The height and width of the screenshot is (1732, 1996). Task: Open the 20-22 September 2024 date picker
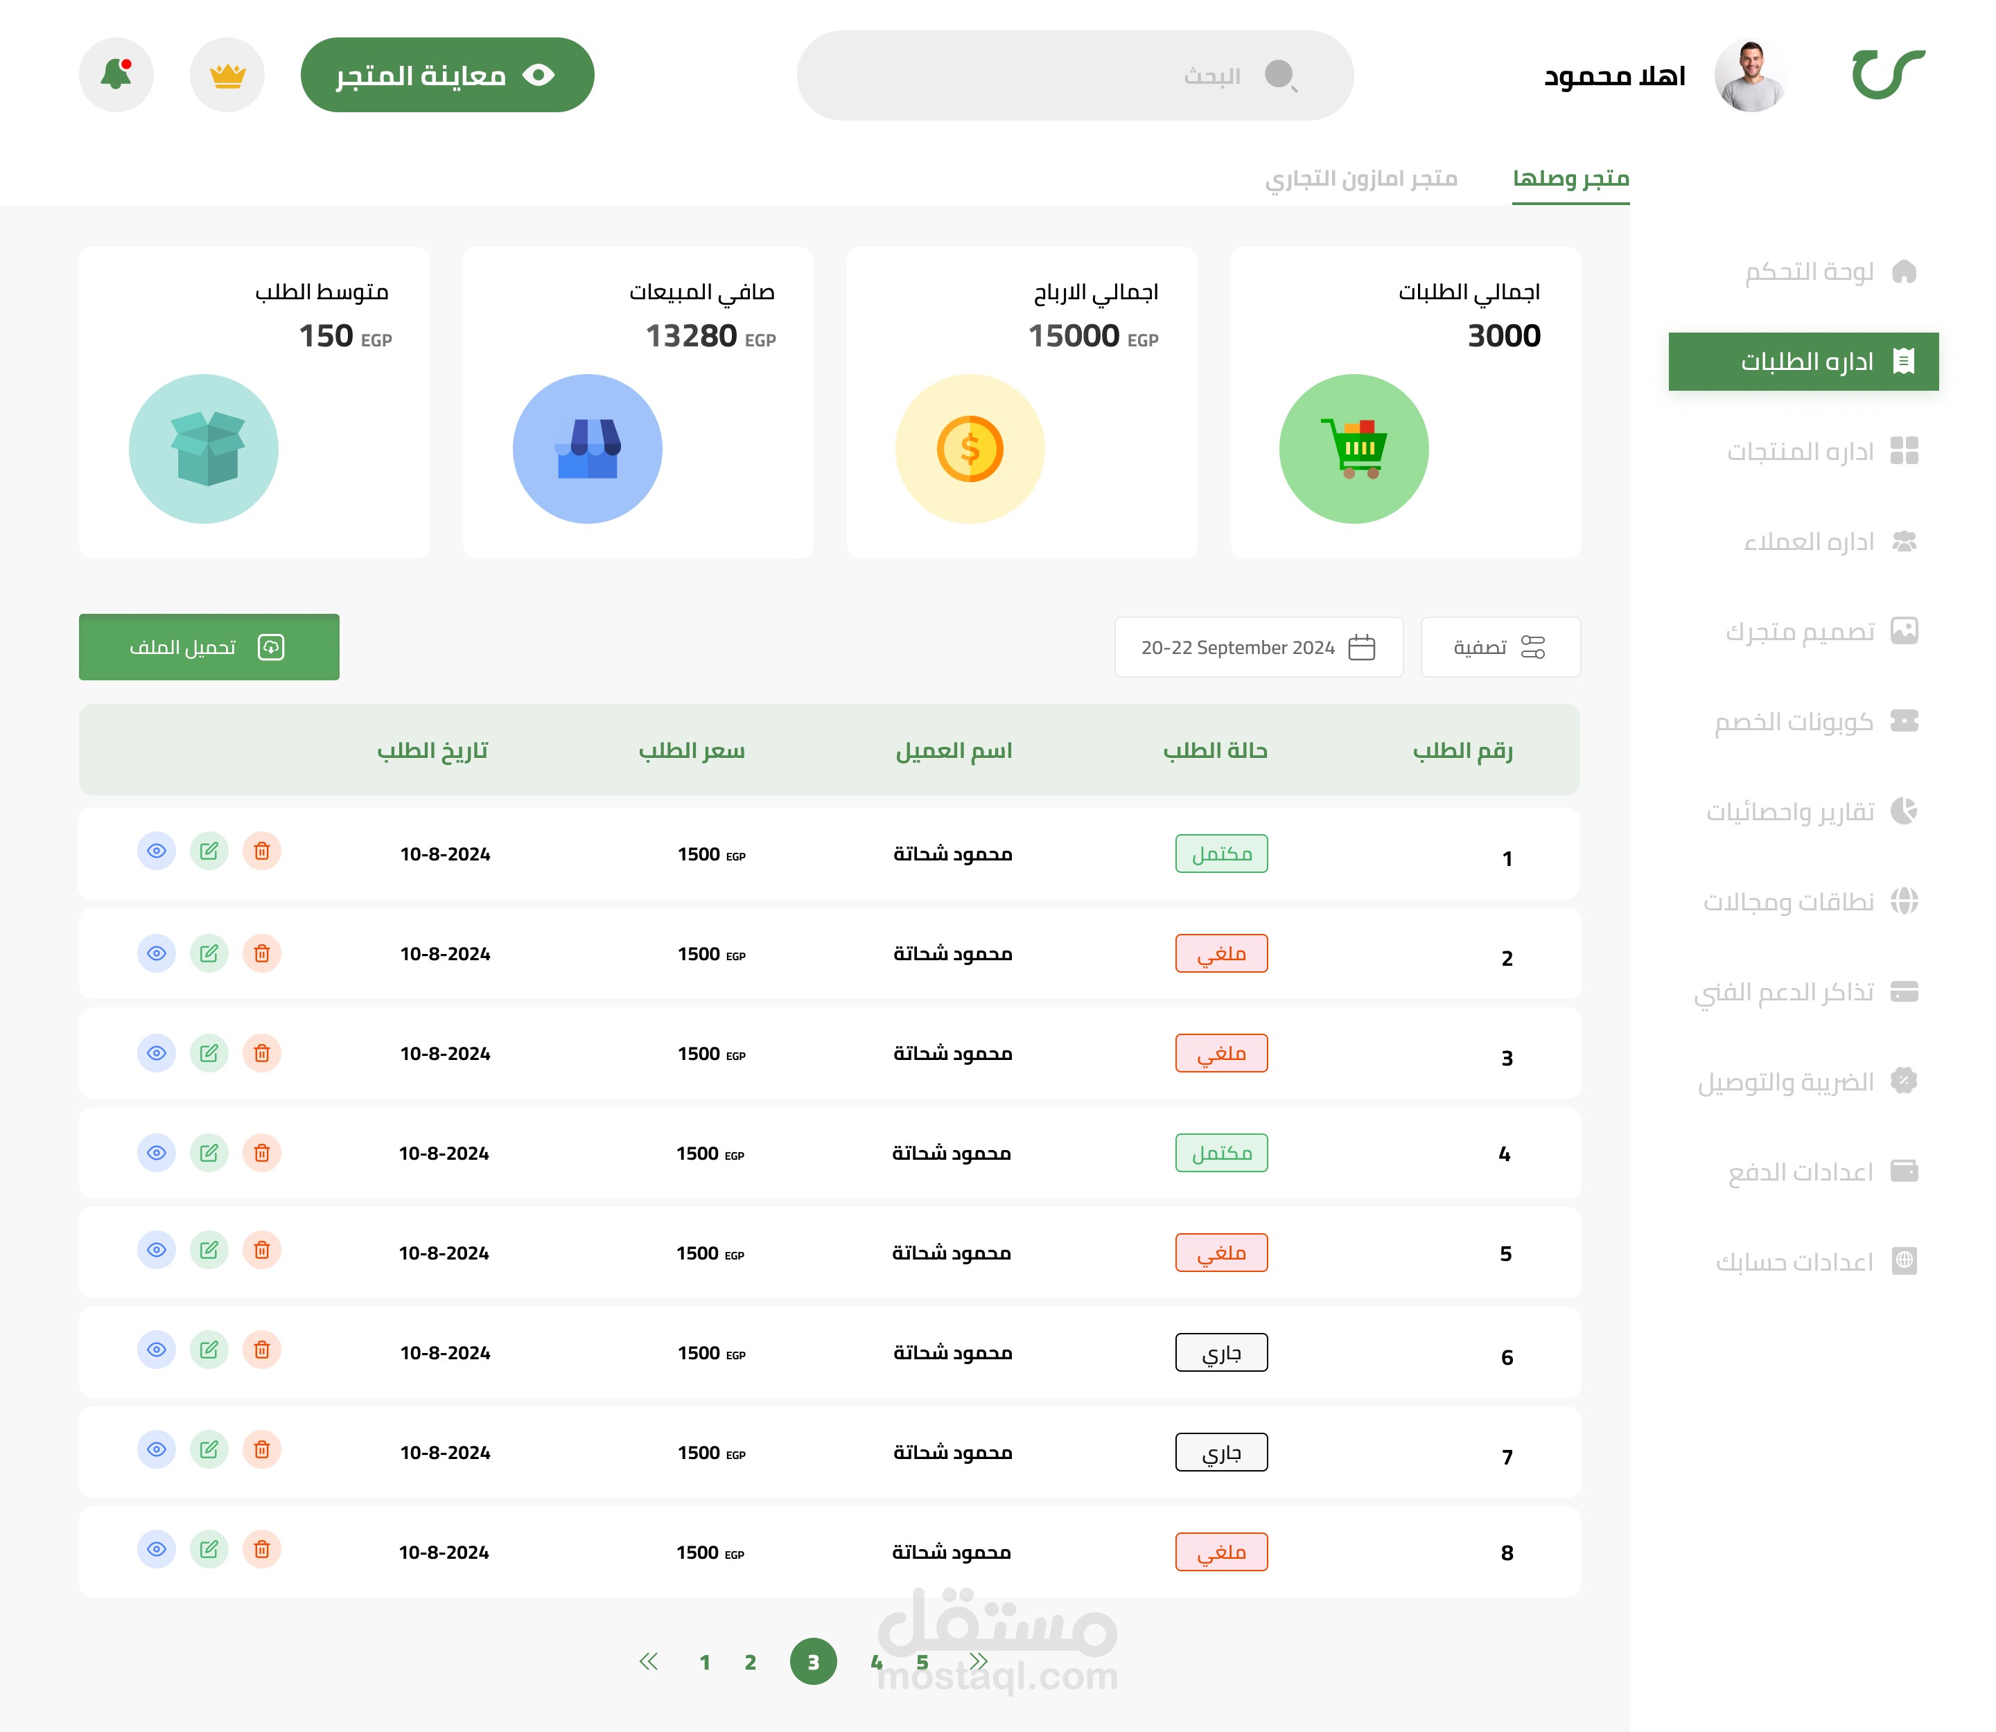tap(1258, 646)
